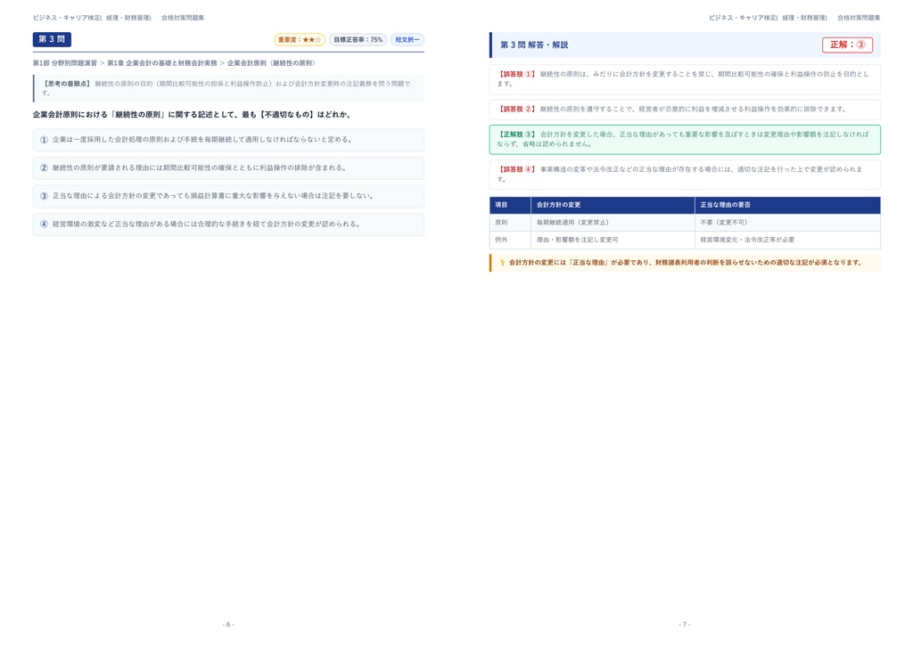Select the 重要度 star rating badge
This screenshot has height=645, width=913.
click(x=300, y=39)
